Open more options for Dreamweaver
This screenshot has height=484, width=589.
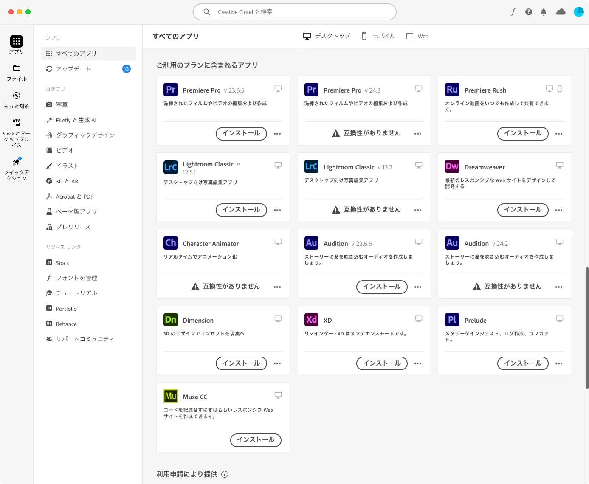(x=559, y=210)
